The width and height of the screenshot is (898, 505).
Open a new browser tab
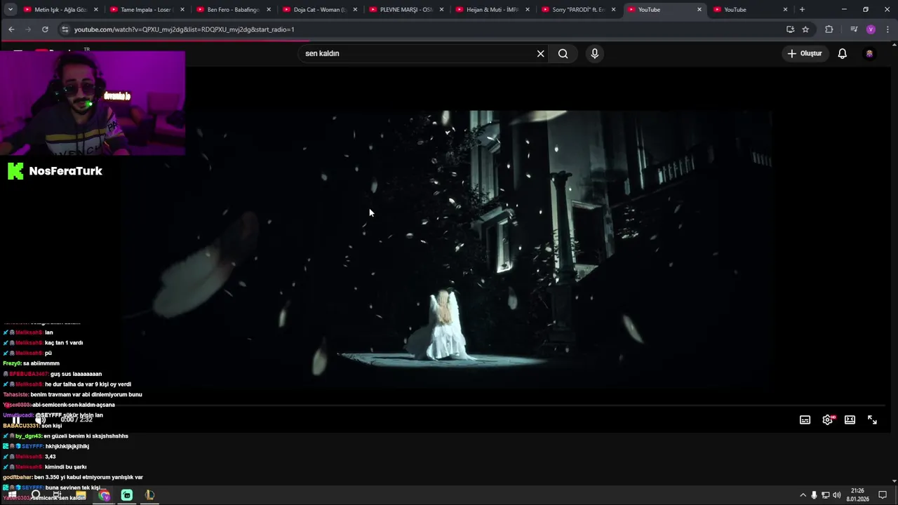(x=802, y=10)
